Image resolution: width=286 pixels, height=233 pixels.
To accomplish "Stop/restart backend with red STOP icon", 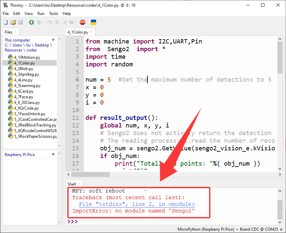I will coord(83,22).
